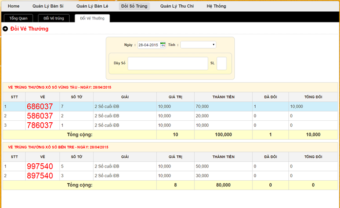The image size is (340, 208).
Task: Click the SL quantity field
Action: (x=221, y=63)
